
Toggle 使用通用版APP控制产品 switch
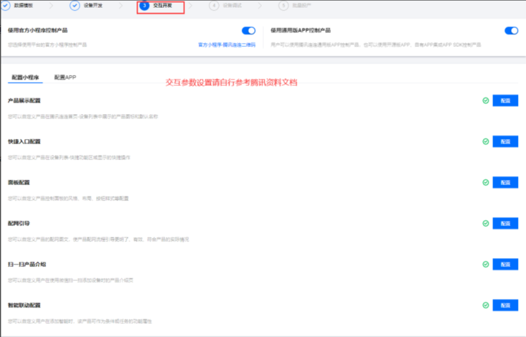(x=511, y=30)
